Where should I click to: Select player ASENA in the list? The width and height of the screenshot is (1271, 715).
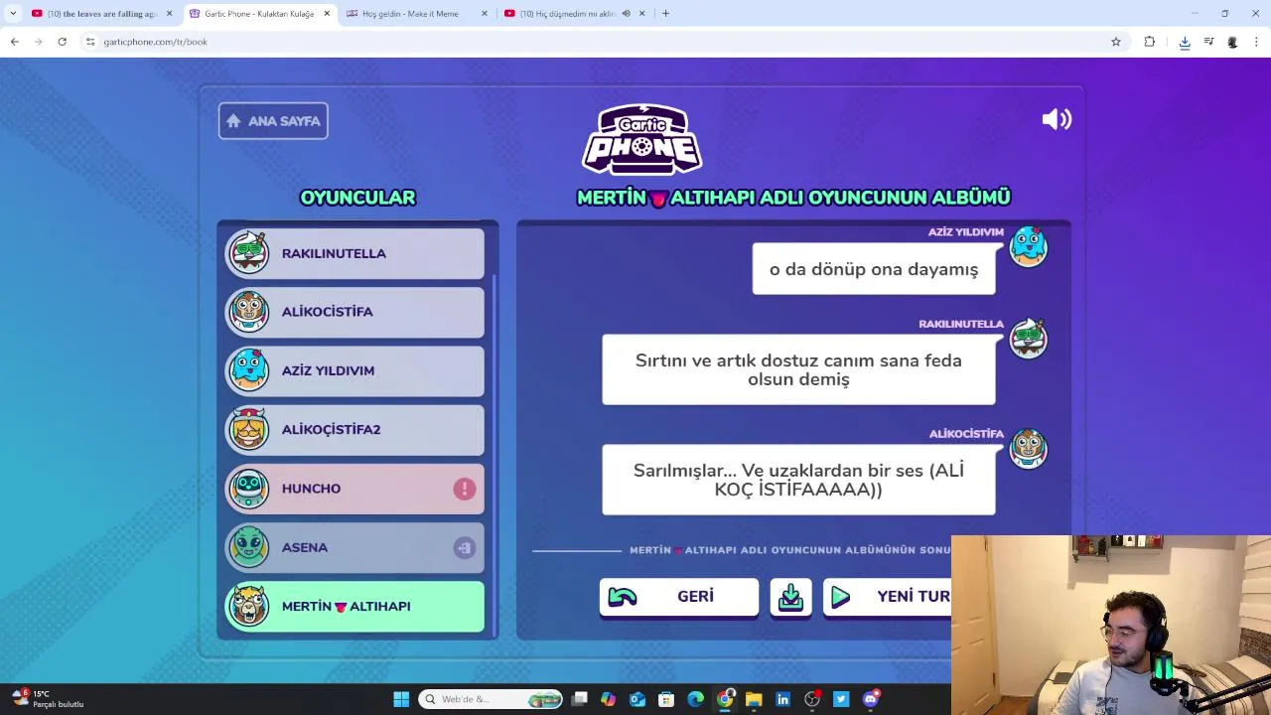pyautogui.click(x=354, y=547)
